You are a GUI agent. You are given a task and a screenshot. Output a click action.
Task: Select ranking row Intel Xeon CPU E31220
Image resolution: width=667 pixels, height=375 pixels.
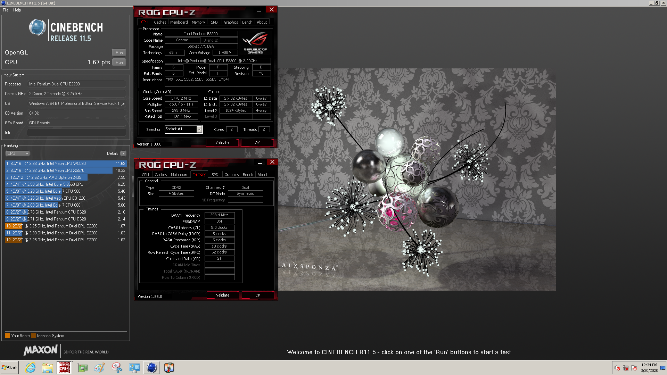click(x=66, y=198)
